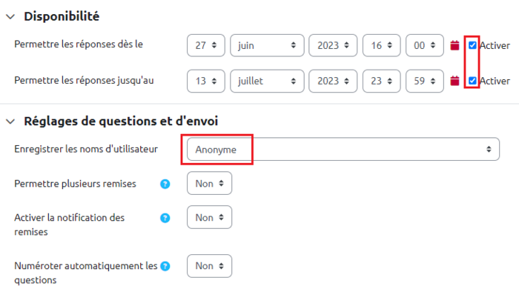Uncheck Activer for réponses dès le

[x=472, y=45]
